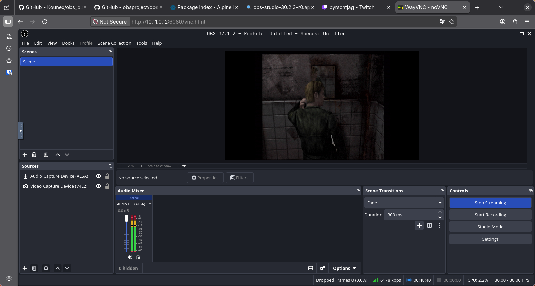
Task: Open source Properties button
Action: tap(205, 178)
